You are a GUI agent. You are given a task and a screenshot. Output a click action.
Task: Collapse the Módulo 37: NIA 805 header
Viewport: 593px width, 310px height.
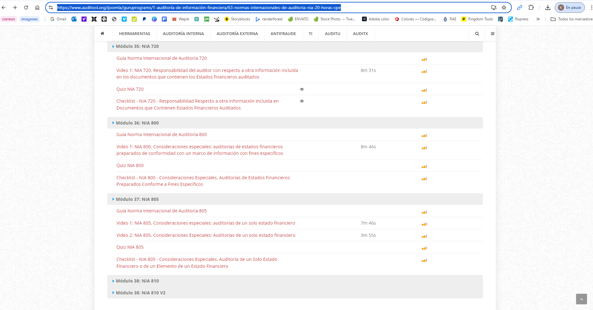[x=137, y=199]
